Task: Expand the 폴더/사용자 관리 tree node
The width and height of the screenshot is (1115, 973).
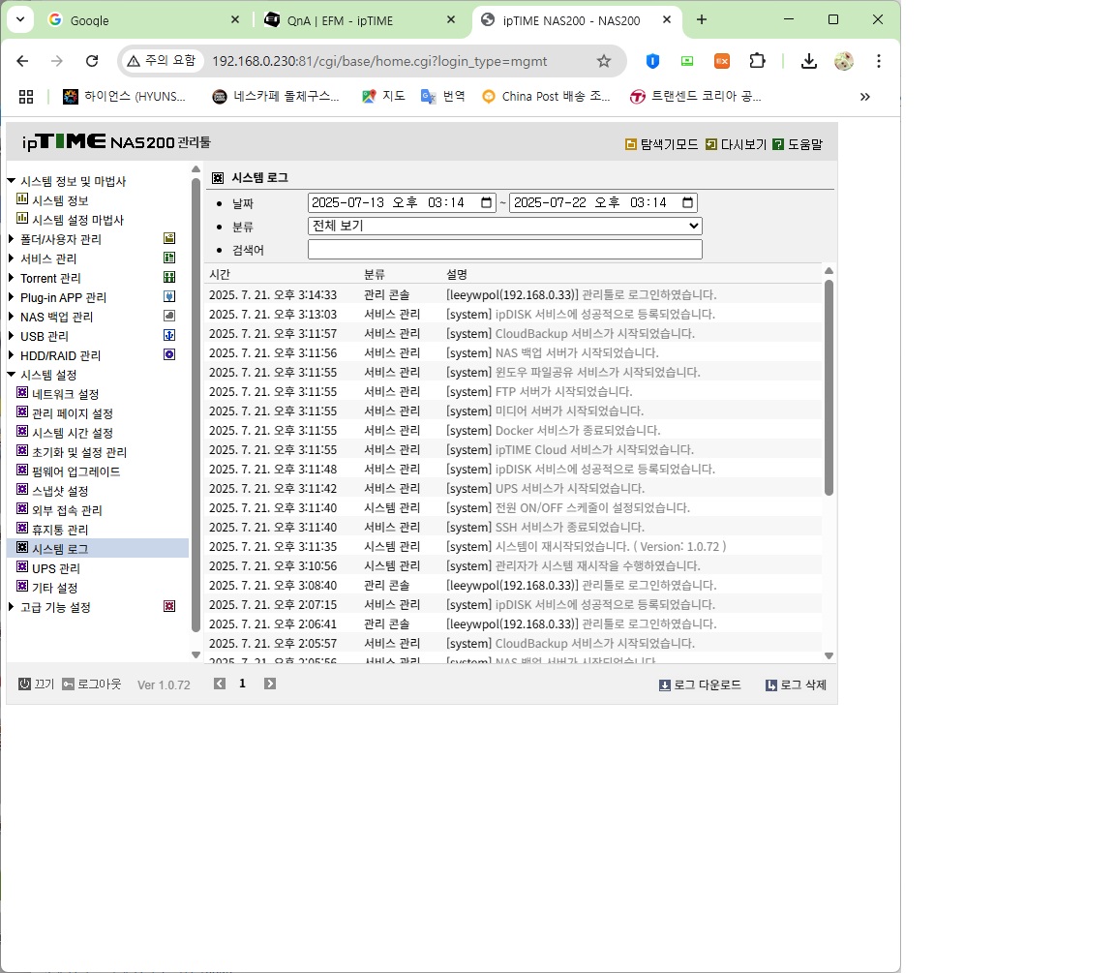Action: tap(11, 238)
